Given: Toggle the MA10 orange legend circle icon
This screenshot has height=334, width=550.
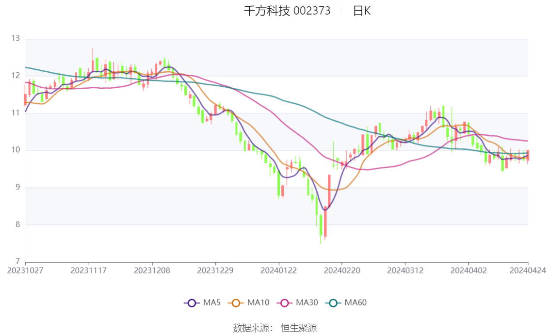Looking at the screenshot, I should coord(236,303).
